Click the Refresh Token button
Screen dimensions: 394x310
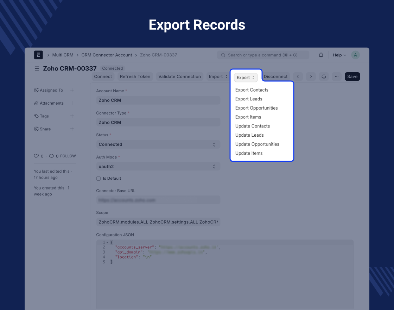(x=135, y=76)
